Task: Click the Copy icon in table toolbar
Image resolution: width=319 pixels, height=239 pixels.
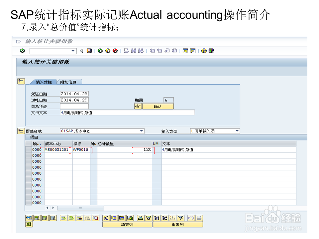Action: click(x=114, y=218)
